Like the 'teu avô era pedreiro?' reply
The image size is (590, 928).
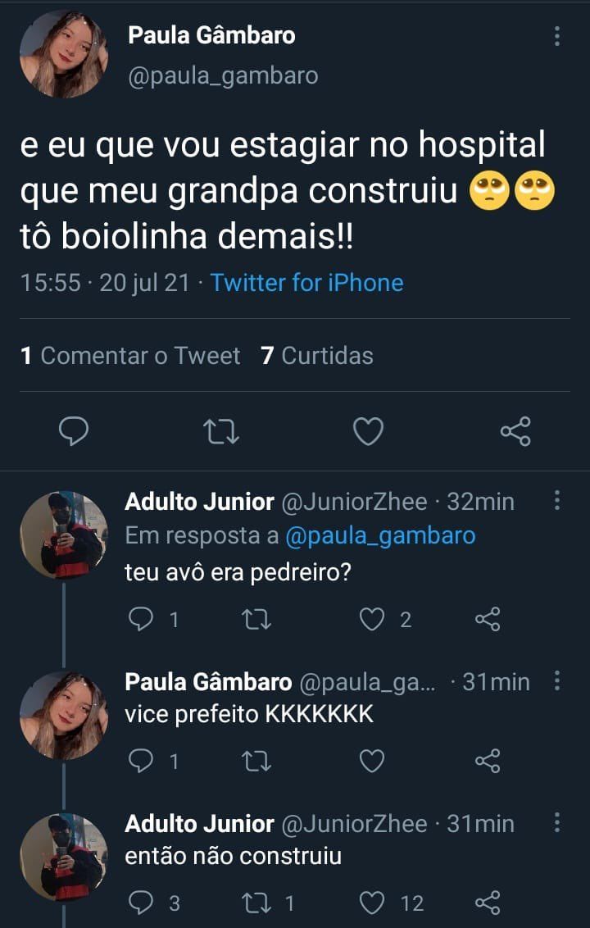coord(373,620)
